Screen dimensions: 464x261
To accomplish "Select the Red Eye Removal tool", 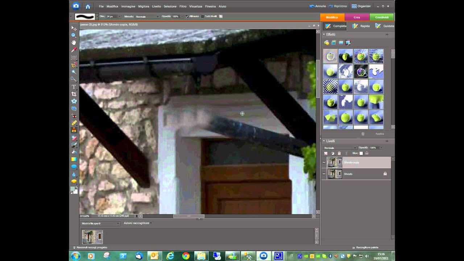I will coord(74,116).
